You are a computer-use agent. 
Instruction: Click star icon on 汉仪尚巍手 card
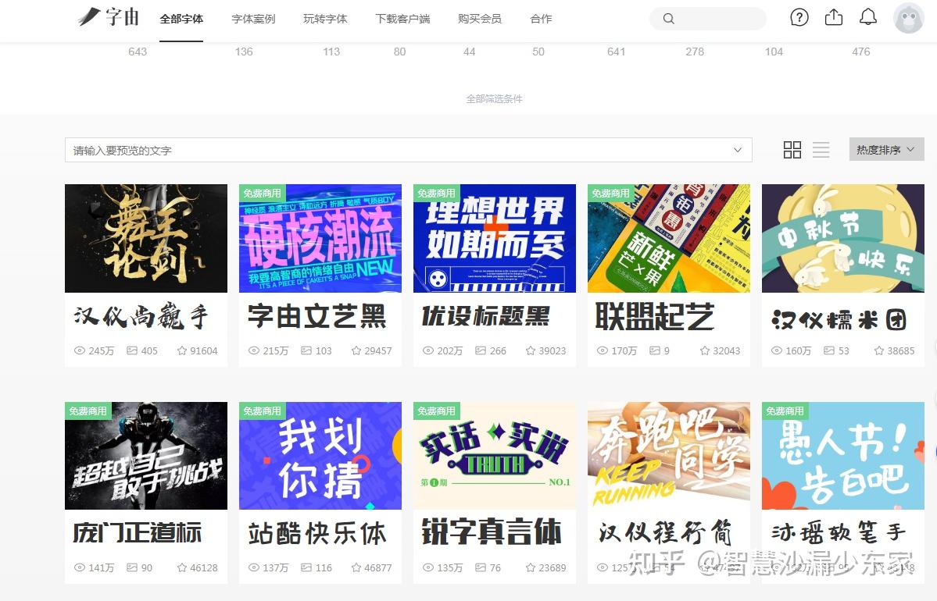pyautogui.click(x=181, y=351)
